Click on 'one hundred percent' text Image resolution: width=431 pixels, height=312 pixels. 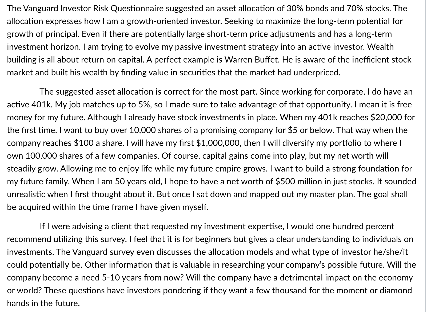pos(355,226)
